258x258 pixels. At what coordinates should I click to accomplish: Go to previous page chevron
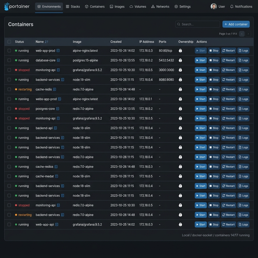click(x=242, y=34)
